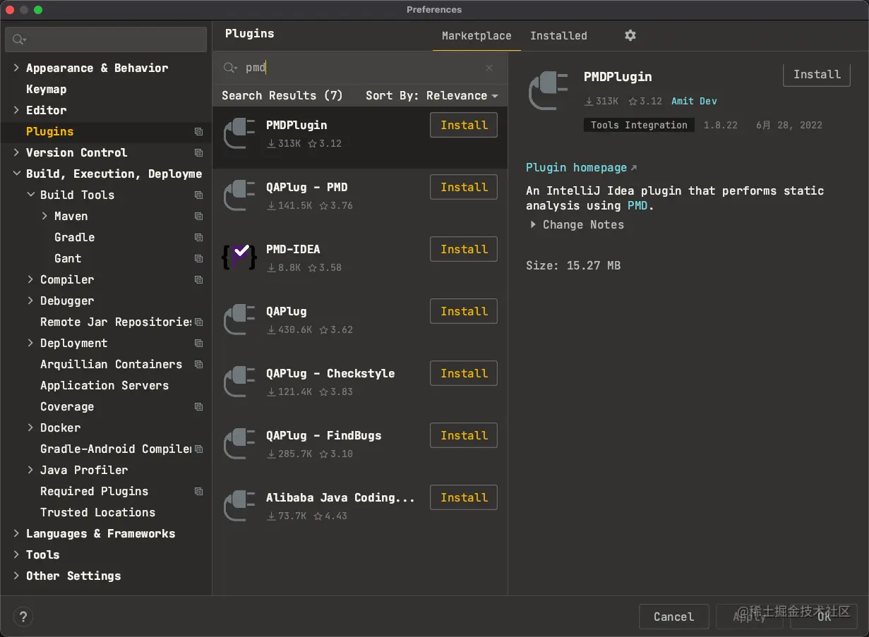
Task: Expand the Change Notes section
Action: (x=534, y=224)
